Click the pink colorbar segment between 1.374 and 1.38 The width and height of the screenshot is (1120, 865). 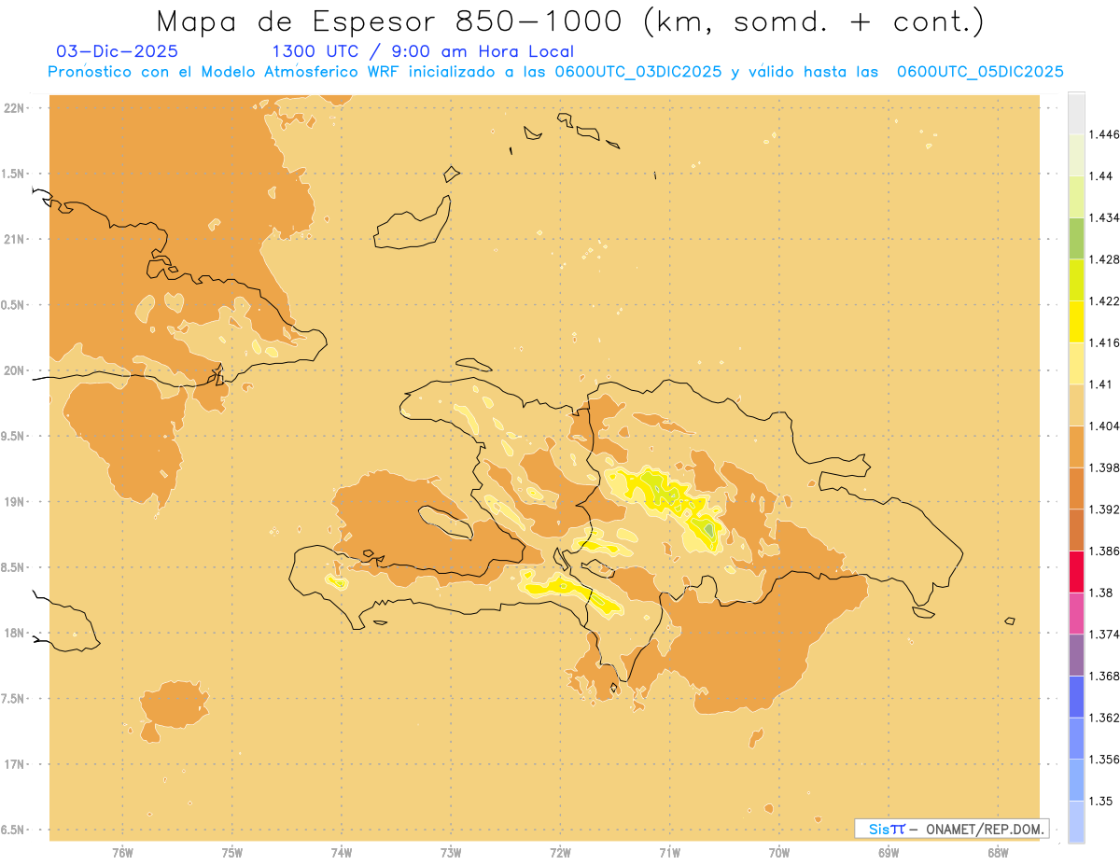point(1076,613)
